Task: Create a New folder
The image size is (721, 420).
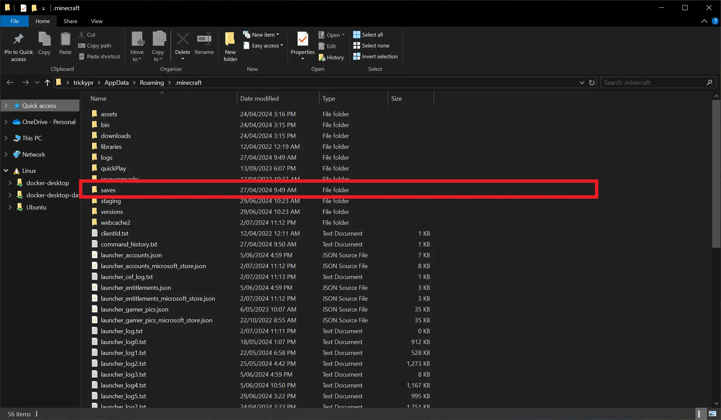Action: (x=230, y=46)
